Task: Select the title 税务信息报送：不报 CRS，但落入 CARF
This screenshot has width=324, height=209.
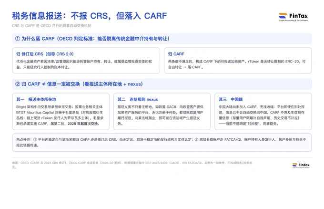Action: [x=89, y=16]
